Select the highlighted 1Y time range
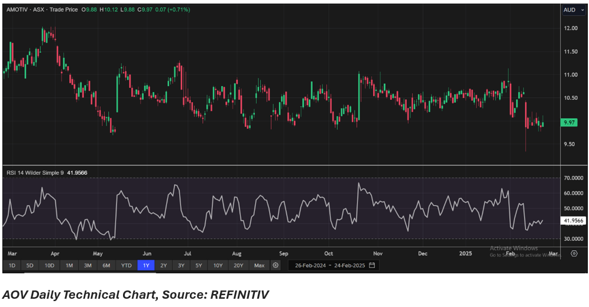 click(145, 266)
